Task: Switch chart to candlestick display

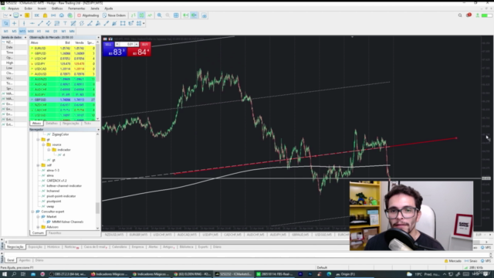Action: 142,15
